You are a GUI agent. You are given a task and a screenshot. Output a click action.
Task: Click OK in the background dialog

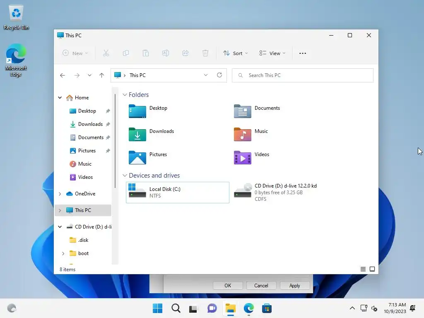point(228,286)
